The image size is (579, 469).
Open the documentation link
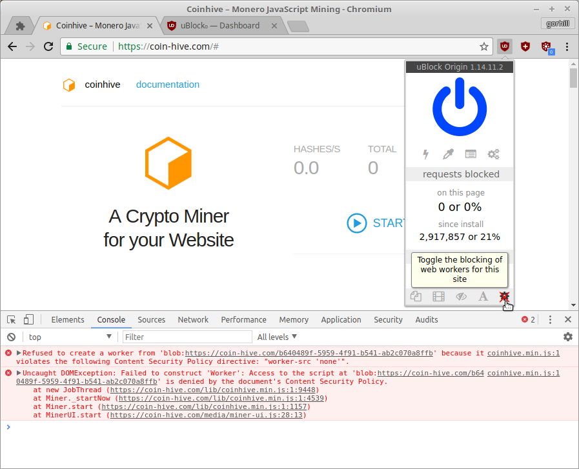click(168, 85)
